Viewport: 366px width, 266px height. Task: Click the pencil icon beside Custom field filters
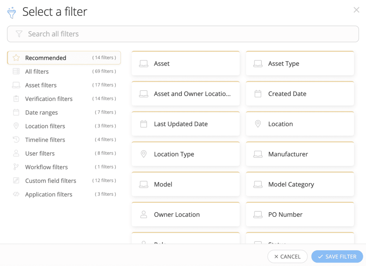(x=16, y=180)
